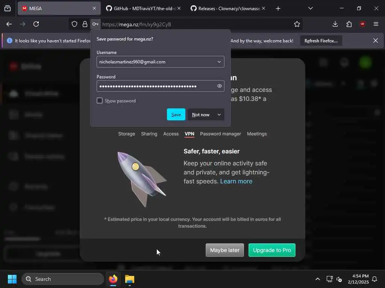Open the list all tabs dropdown
Viewport: 385px width, 288px height.
[310, 8]
